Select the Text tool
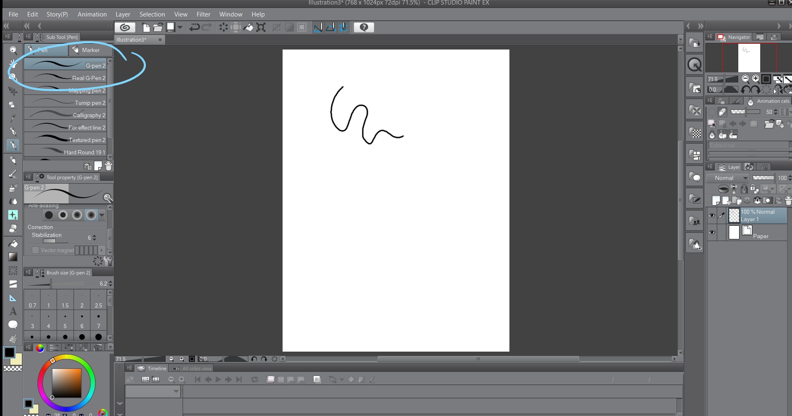The image size is (792, 416). 12,312
